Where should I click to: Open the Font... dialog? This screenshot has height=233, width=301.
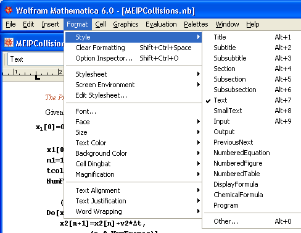click(x=133, y=111)
